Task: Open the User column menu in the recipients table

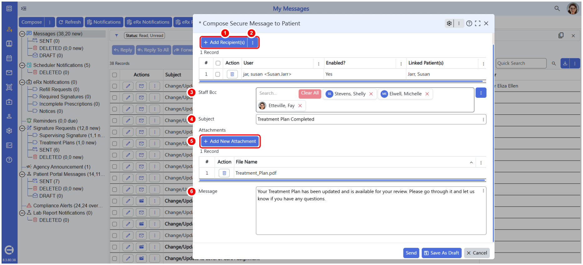Action: point(319,63)
